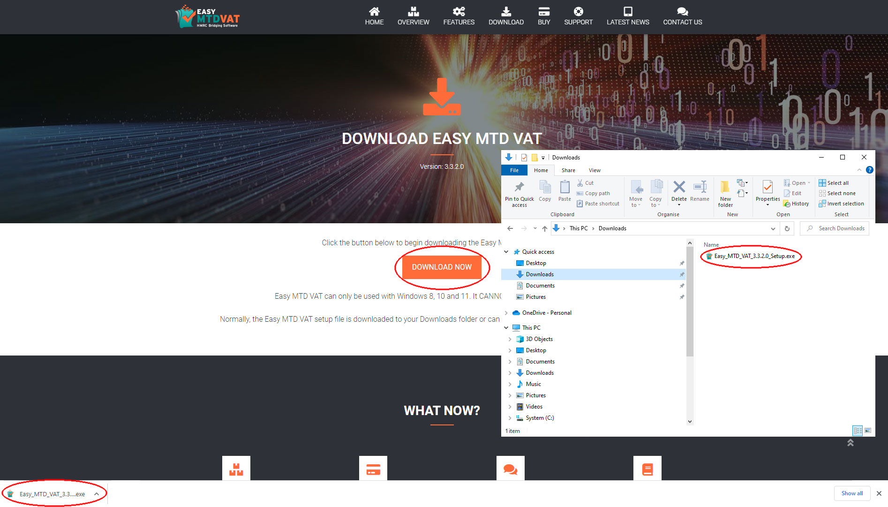This screenshot has height=507, width=888.
Task: Click Select all in ribbon
Action: pos(834,183)
